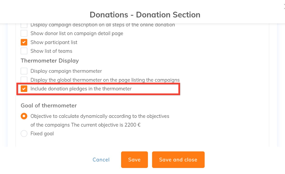Viewport: 285px width, 174px height.
Task: Select the dynamically calculated objective radio button
Action: click(24, 116)
